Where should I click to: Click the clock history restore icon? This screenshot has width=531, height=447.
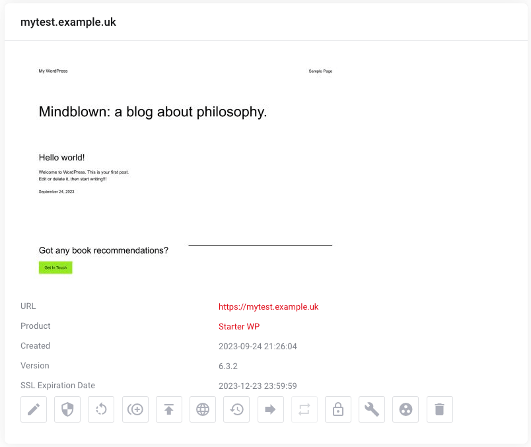(x=236, y=409)
